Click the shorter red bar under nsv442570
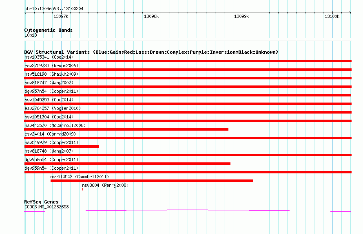The width and height of the screenshot is (363, 234). click(x=126, y=129)
